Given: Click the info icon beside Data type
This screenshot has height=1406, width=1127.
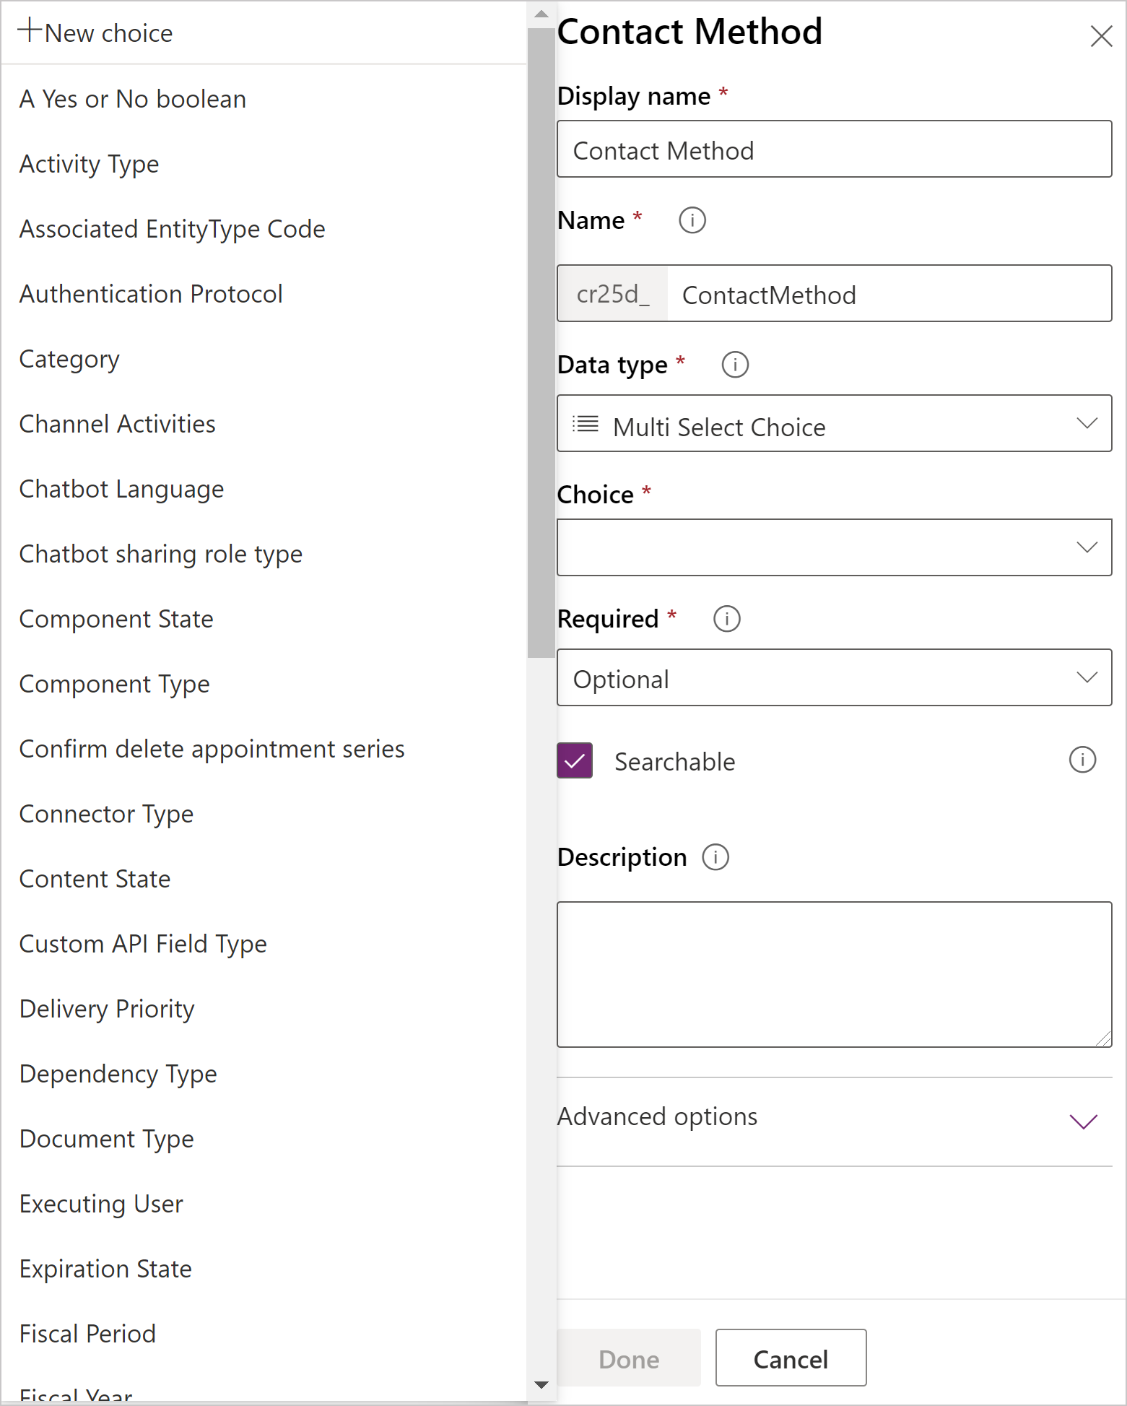Looking at the screenshot, I should click(735, 364).
